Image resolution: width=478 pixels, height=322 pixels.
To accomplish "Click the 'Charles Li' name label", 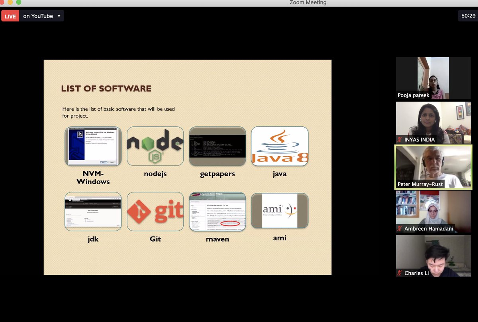I will click(417, 273).
